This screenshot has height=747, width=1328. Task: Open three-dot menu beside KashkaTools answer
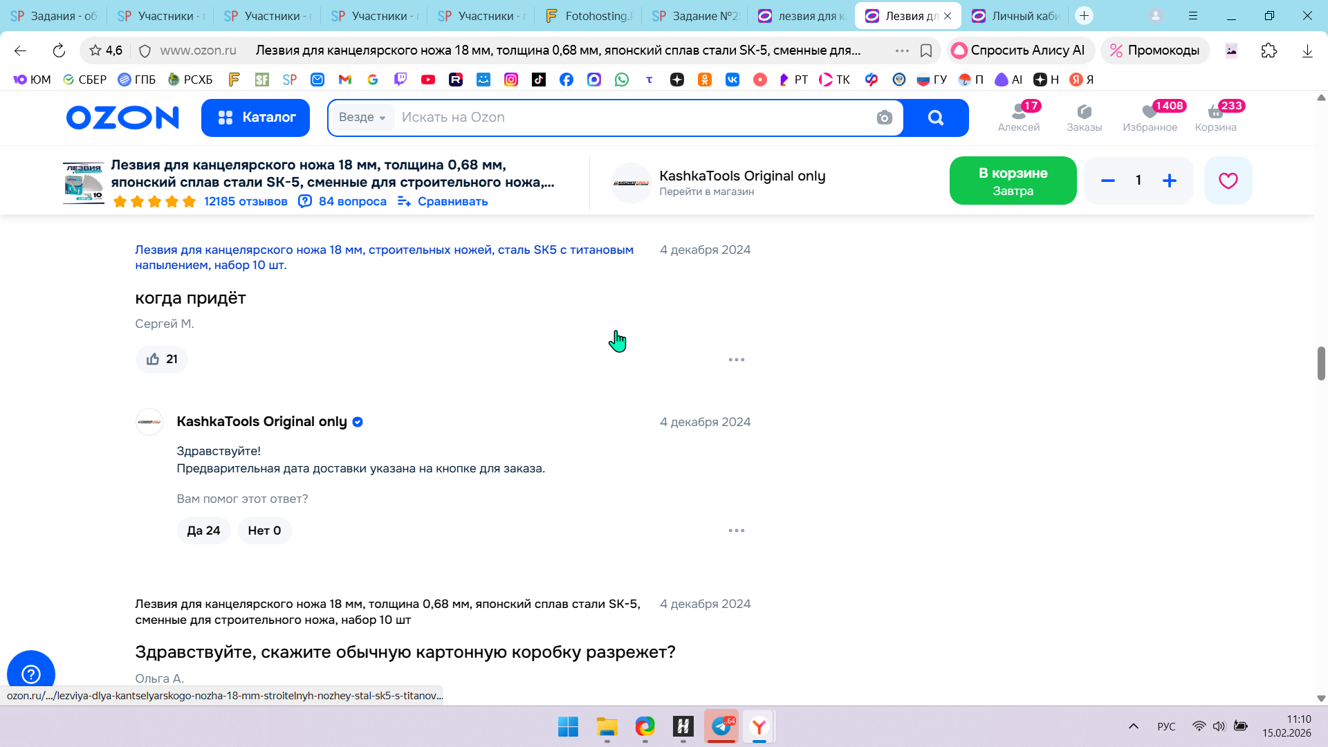[736, 531]
